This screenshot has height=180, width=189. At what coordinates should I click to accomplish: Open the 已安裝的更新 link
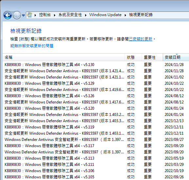pyautogui.click(x=141, y=39)
